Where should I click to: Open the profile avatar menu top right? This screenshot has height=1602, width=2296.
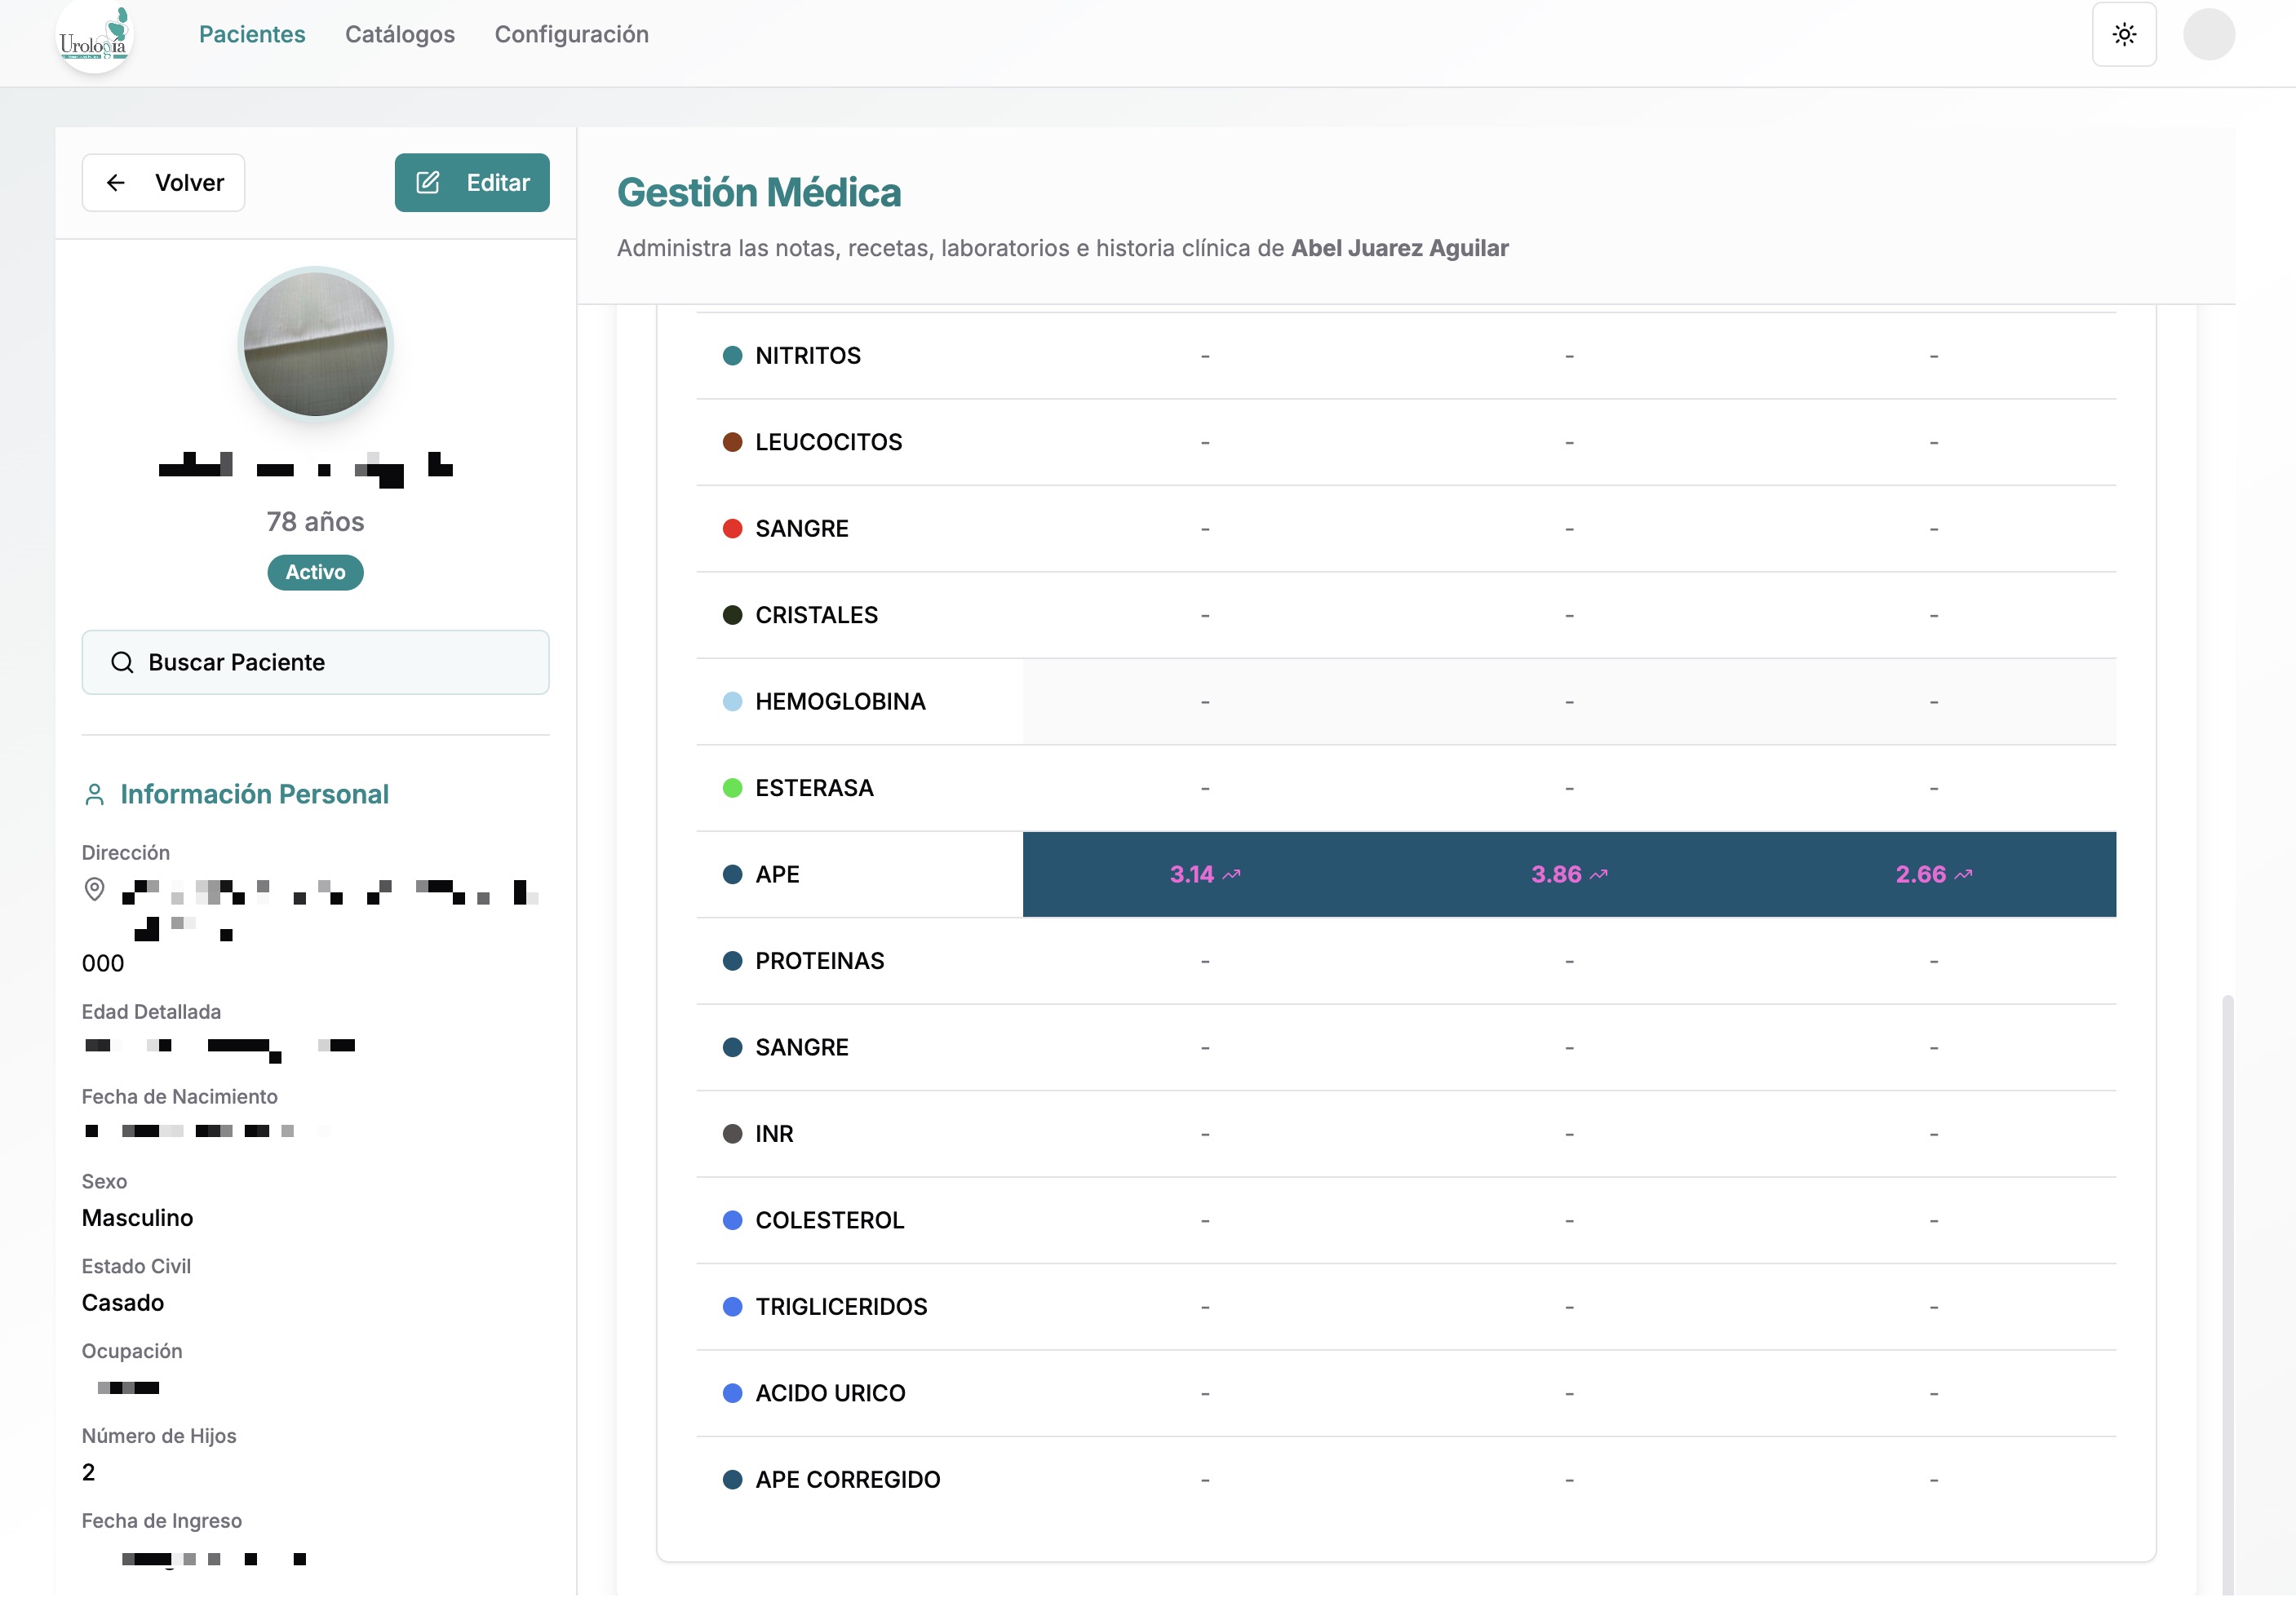pos(2210,34)
